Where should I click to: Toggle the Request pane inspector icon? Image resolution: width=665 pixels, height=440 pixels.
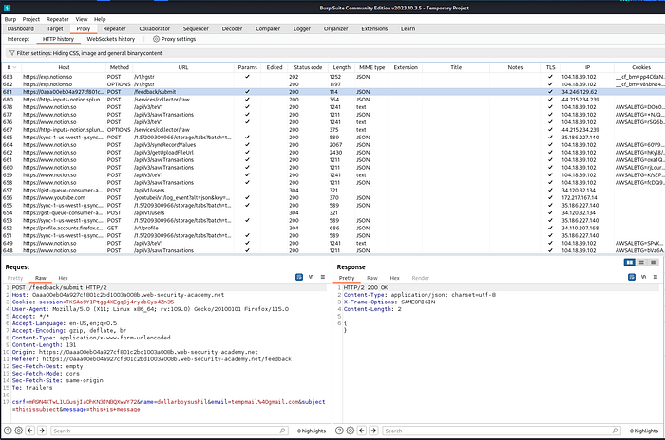(x=299, y=277)
